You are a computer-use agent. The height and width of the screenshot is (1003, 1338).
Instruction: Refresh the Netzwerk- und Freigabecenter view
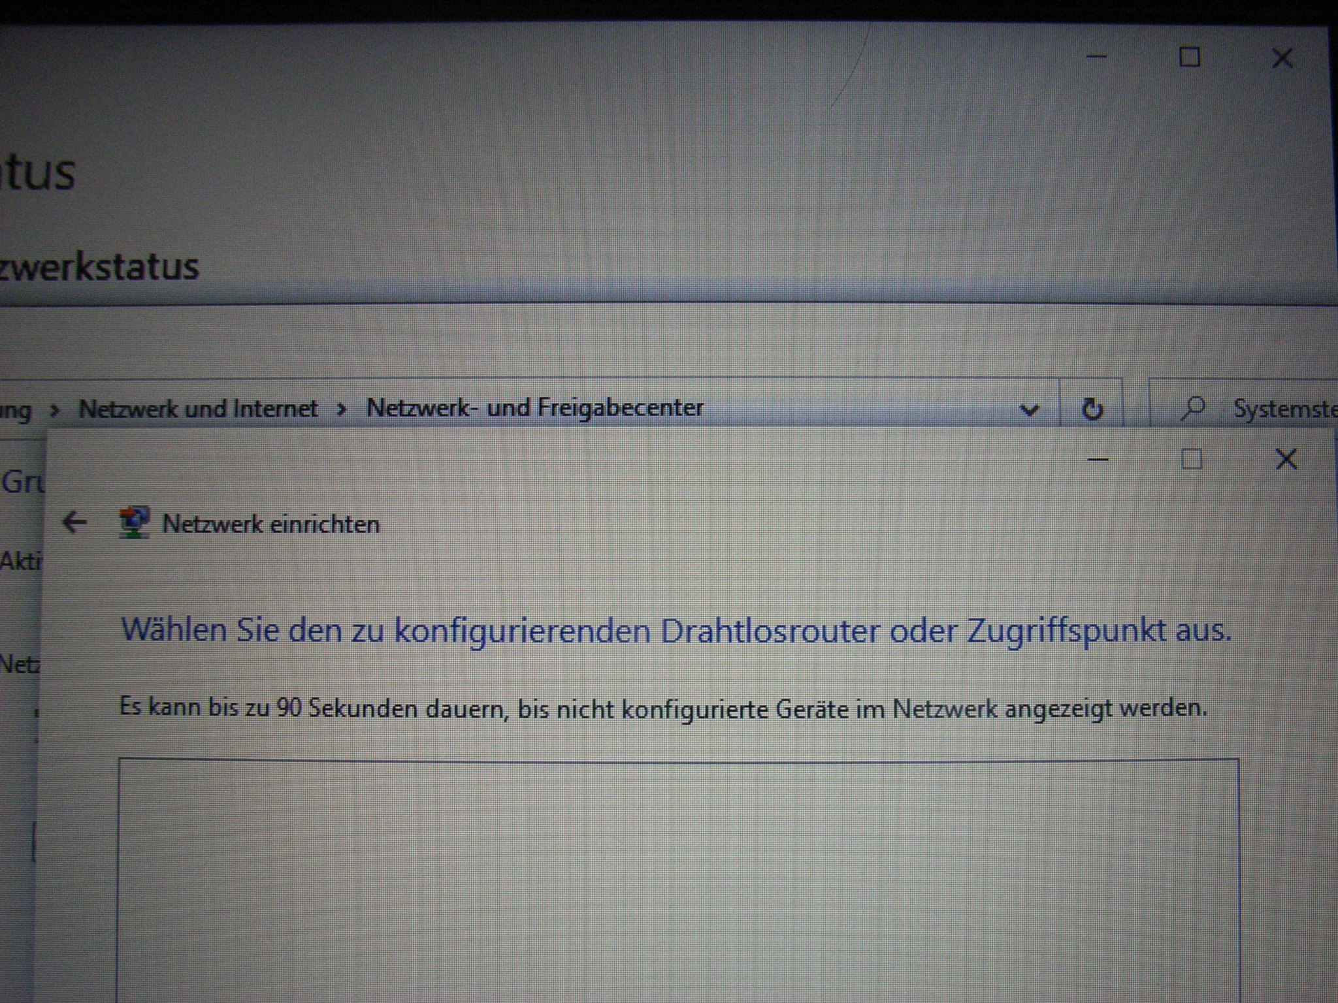(1092, 409)
